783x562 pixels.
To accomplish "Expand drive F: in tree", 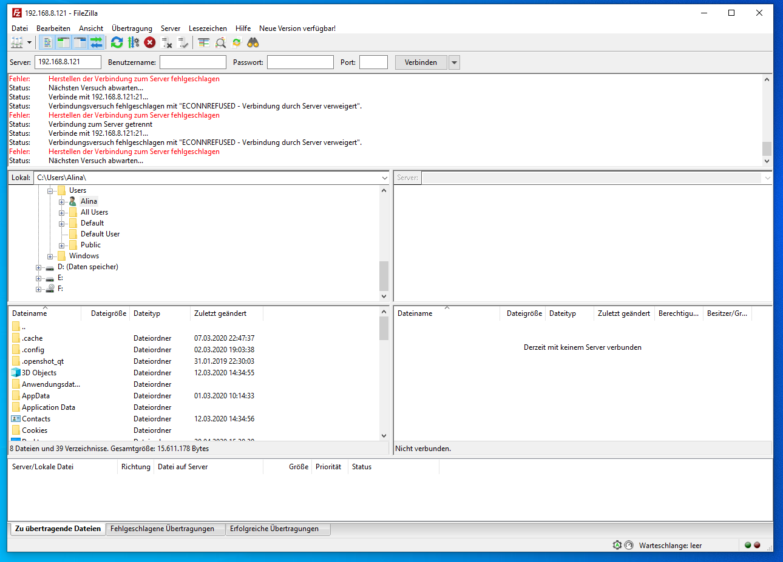I will point(38,289).
